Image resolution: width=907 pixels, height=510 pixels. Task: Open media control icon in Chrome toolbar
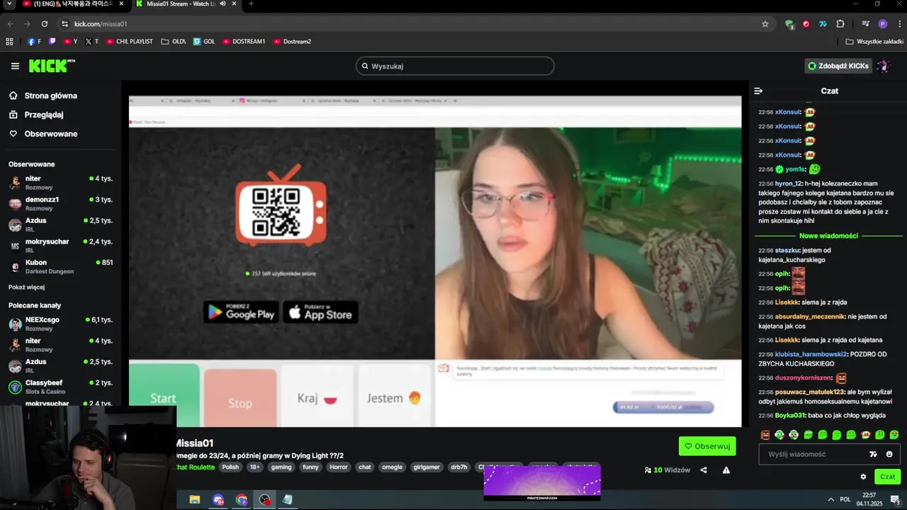865,23
